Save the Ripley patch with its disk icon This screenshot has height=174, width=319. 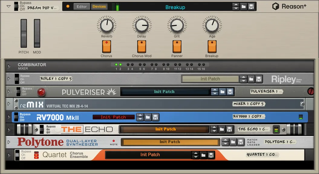pos(259,79)
